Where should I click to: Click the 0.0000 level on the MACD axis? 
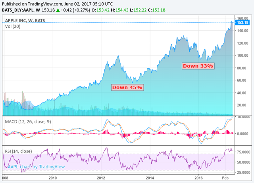pos(244,133)
